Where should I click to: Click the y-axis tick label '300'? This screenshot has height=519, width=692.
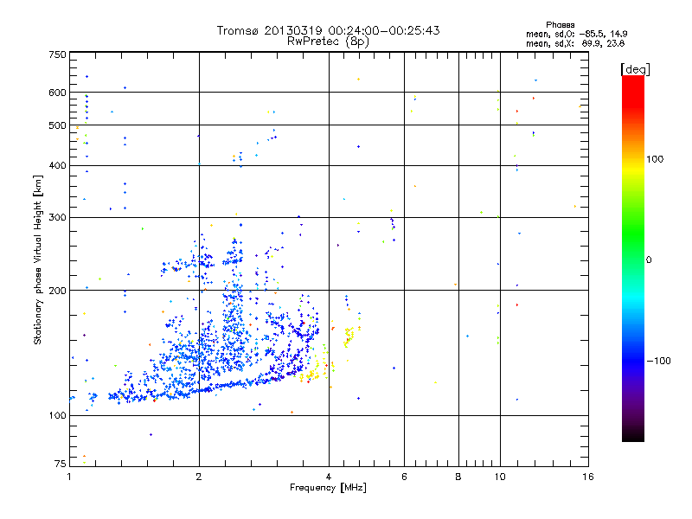click(58, 218)
